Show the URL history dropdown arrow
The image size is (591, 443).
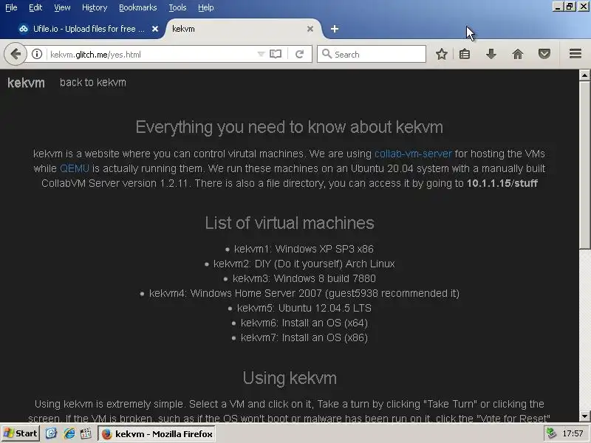tap(261, 54)
